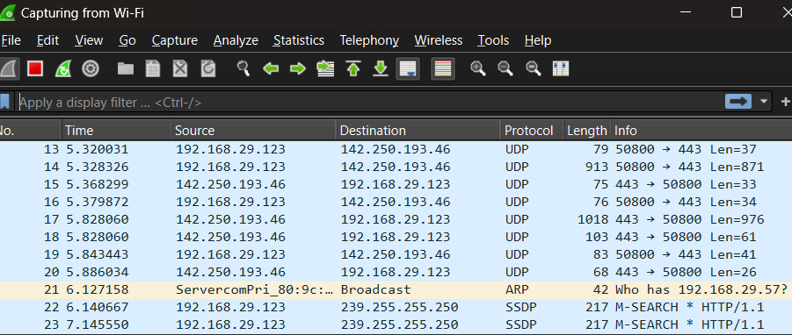
Task: Select packet 17 with length 1018
Action: [396, 219]
